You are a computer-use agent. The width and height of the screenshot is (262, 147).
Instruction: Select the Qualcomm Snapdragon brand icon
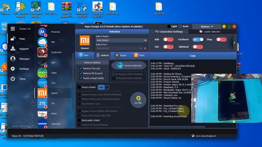point(42,52)
